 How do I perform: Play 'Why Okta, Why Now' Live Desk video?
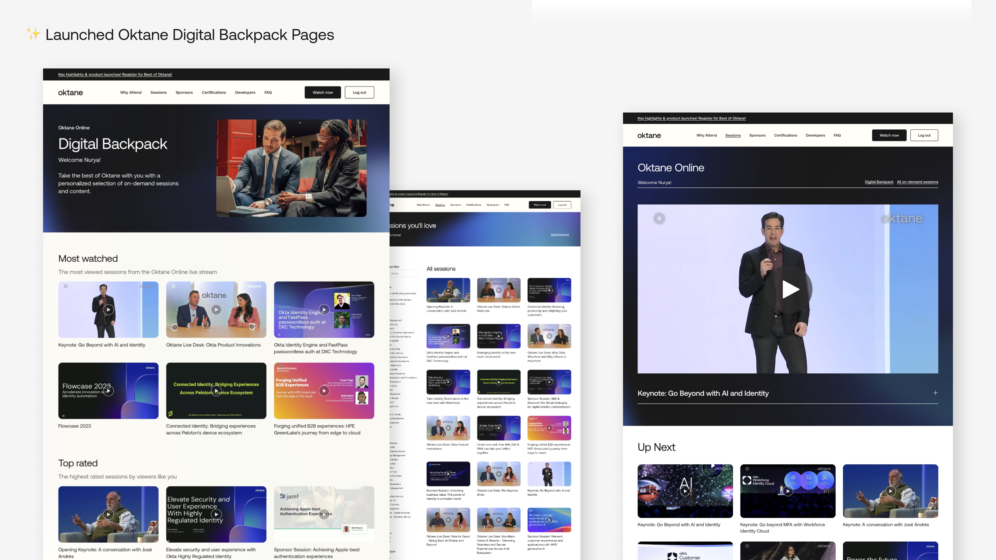click(549, 336)
